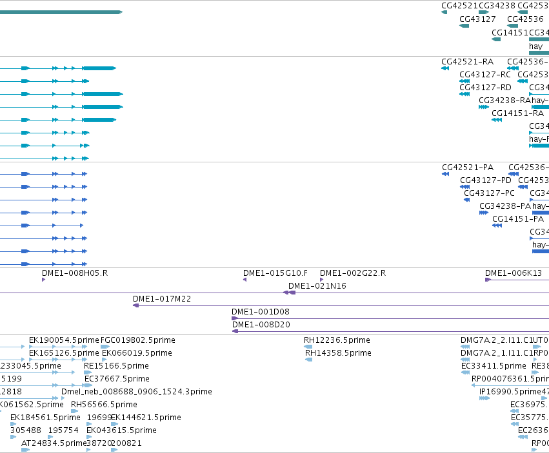
Task: Open the DME1-021N16 BAC label
Action: (x=317, y=286)
